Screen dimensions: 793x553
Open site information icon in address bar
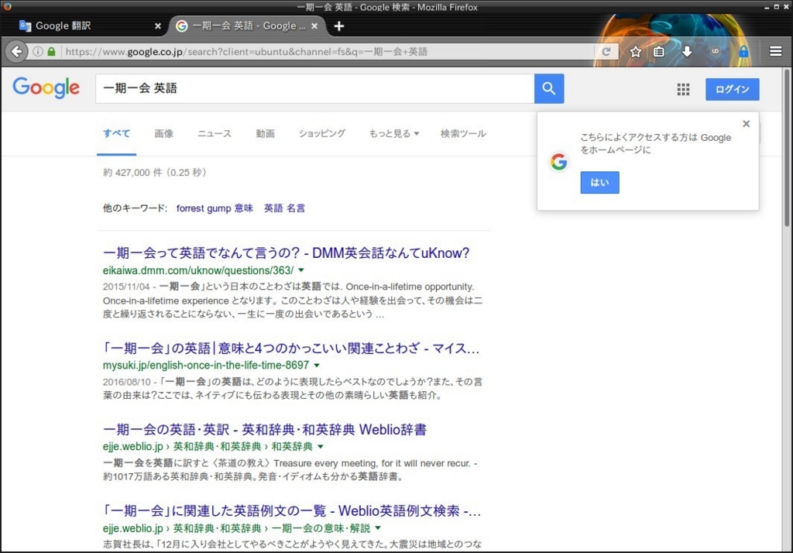coord(38,52)
